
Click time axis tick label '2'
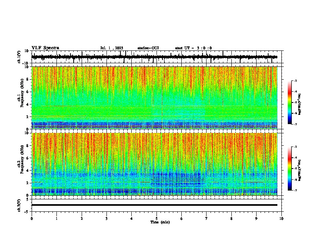point(82,219)
